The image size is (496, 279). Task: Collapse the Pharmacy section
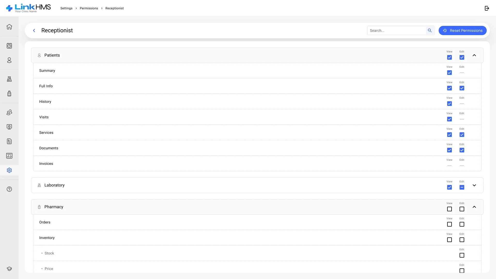click(x=474, y=207)
